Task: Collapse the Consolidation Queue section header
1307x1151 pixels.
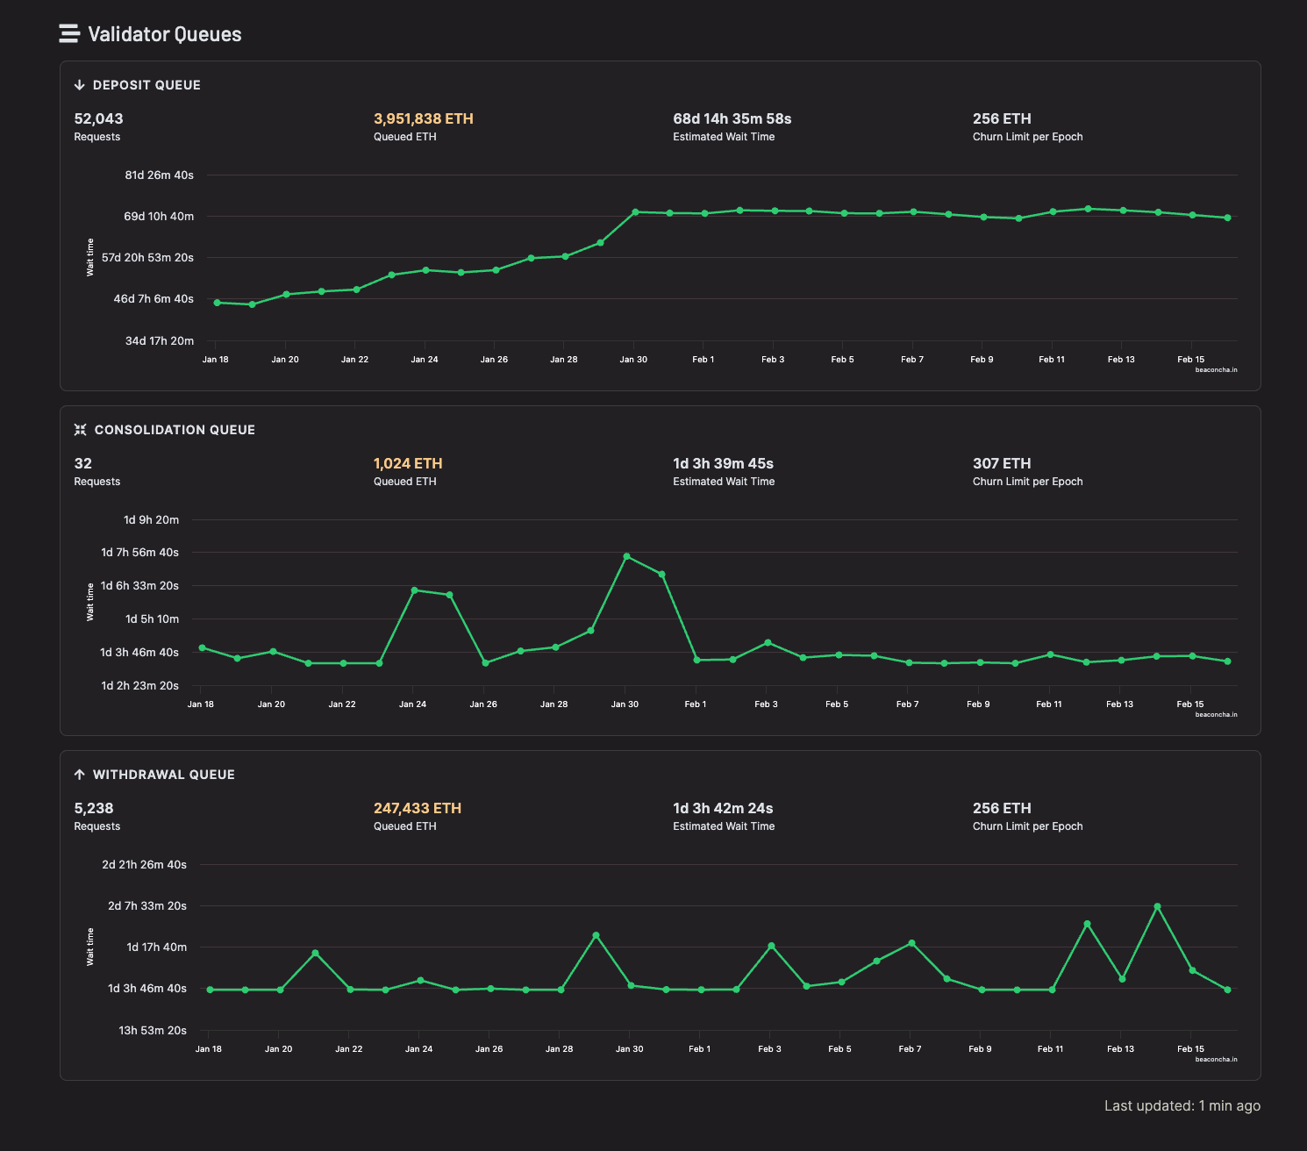Action: (174, 430)
